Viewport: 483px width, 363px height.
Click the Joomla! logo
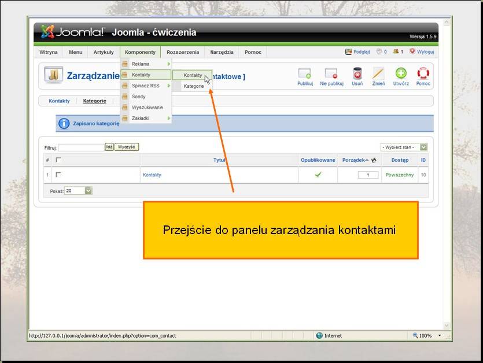point(72,32)
